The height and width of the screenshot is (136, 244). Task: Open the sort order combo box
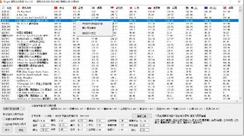(x=14, y=109)
